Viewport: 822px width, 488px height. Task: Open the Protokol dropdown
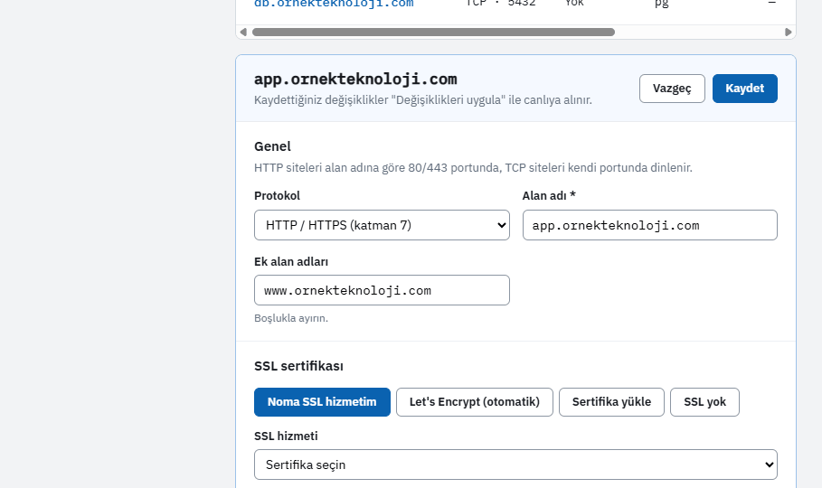click(382, 225)
